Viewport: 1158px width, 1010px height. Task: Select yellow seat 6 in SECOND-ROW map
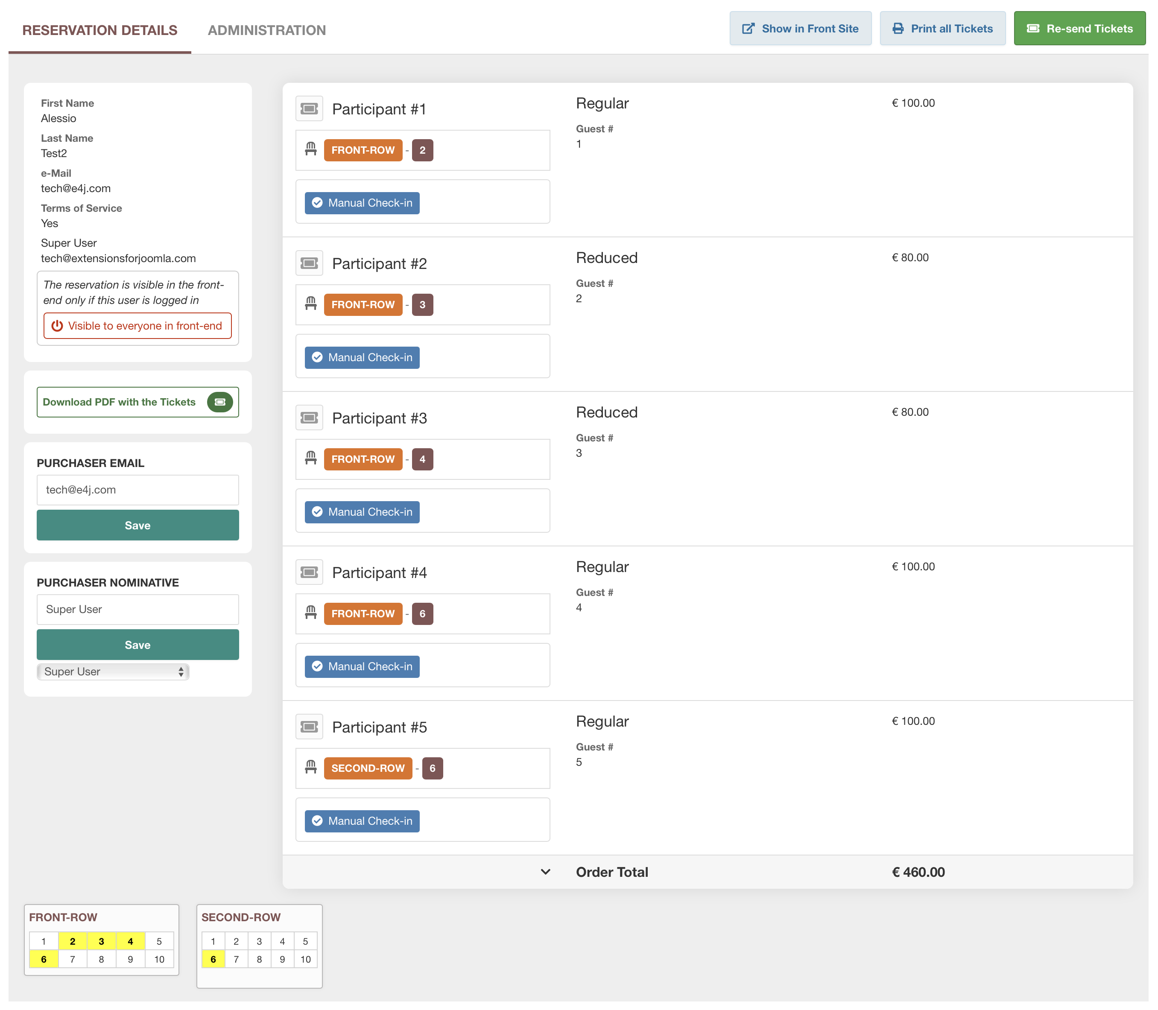click(x=213, y=959)
